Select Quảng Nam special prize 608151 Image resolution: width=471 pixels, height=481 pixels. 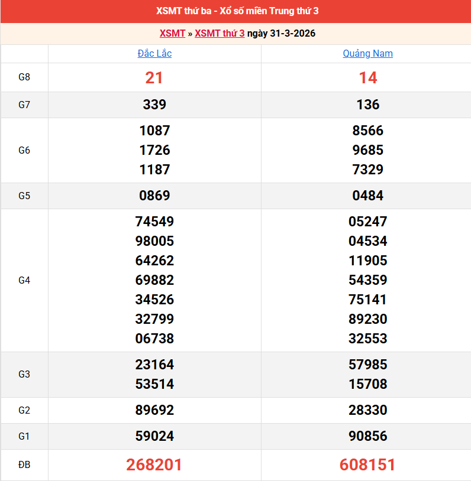point(367,465)
